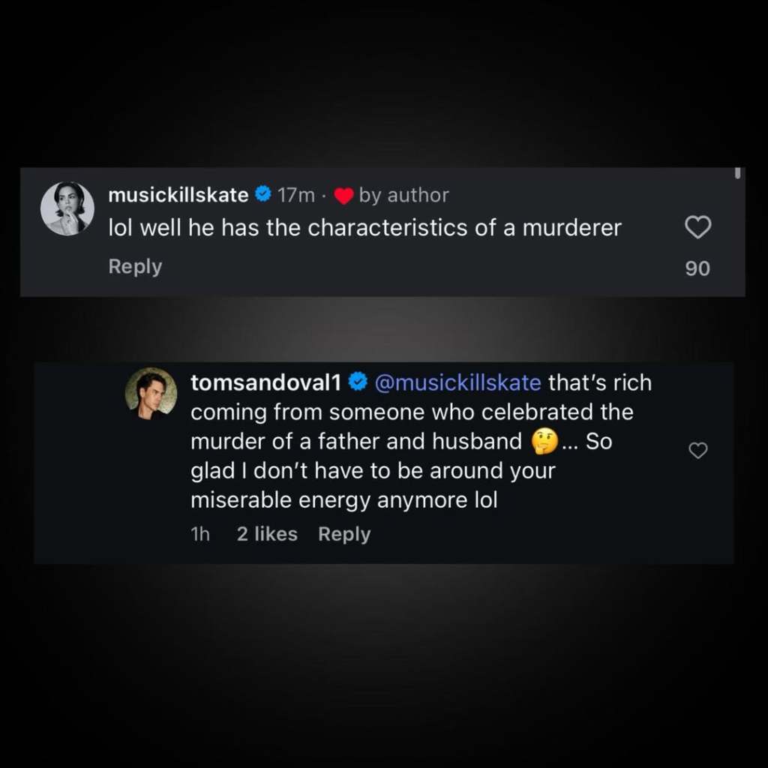Screen dimensions: 768x768
Task: Click the red heart showing author's like
Action: click(x=344, y=195)
